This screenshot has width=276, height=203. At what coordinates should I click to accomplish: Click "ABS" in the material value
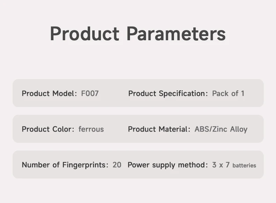coord(202,129)
